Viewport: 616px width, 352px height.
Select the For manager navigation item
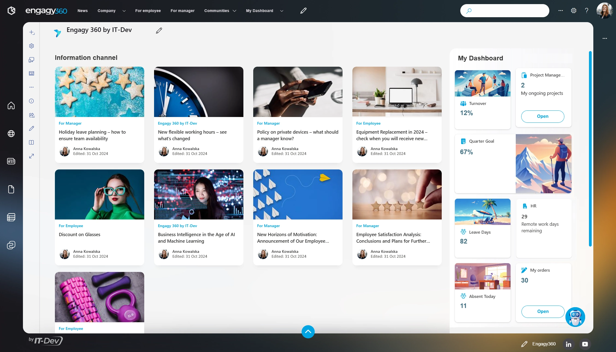[182, 11]
